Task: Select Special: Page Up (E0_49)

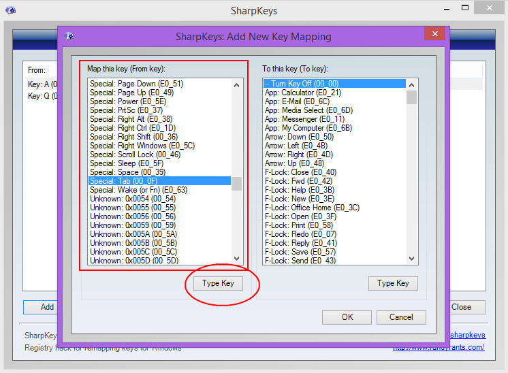Action: point(159,93)
